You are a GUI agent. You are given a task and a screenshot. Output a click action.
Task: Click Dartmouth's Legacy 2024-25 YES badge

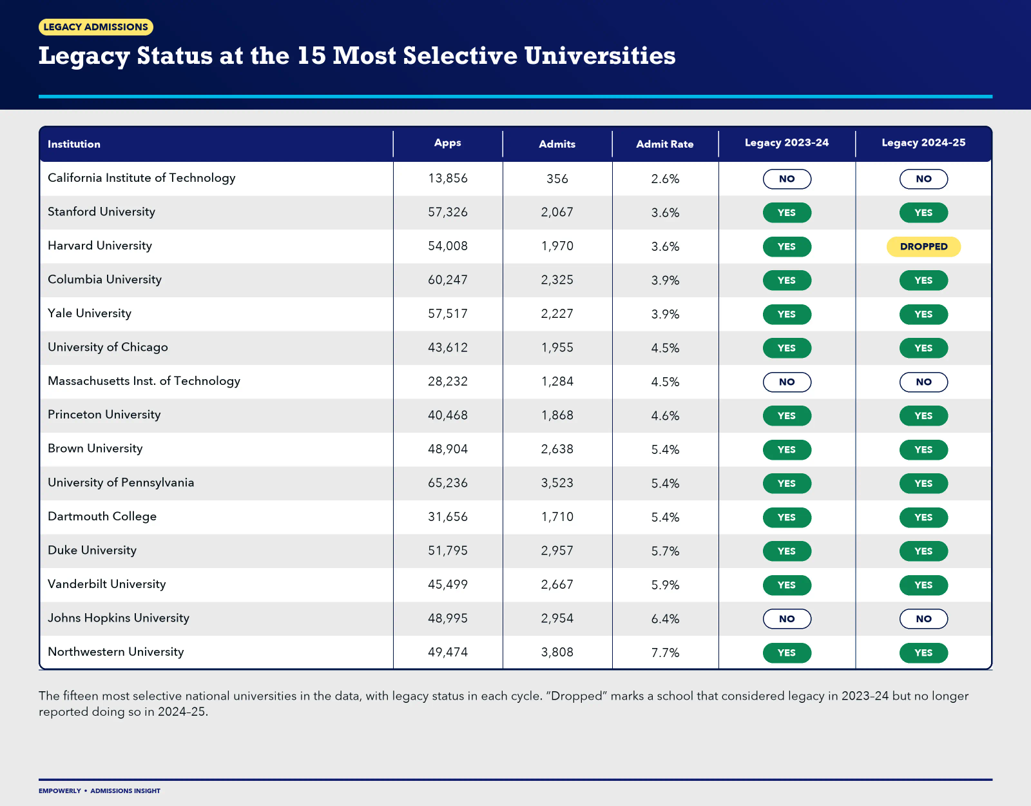point(924,518)
